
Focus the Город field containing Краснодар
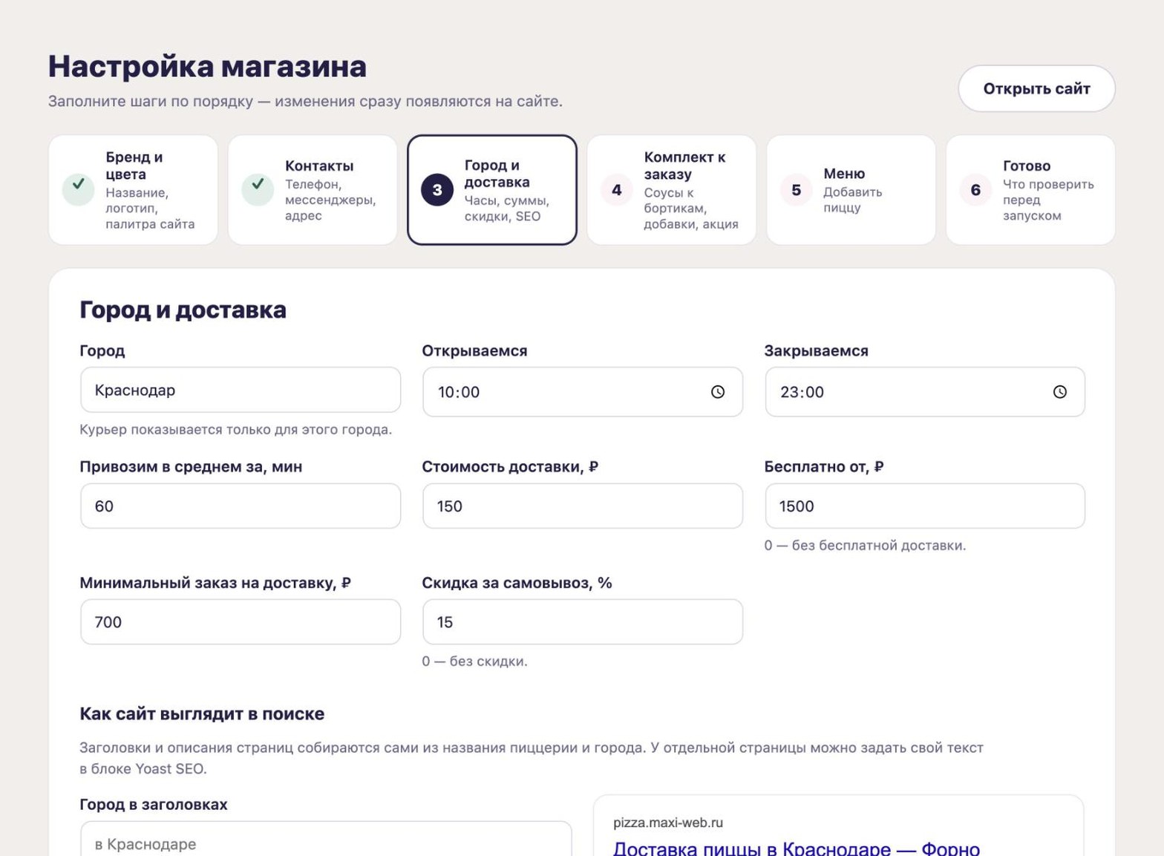(x=241, y=390)
